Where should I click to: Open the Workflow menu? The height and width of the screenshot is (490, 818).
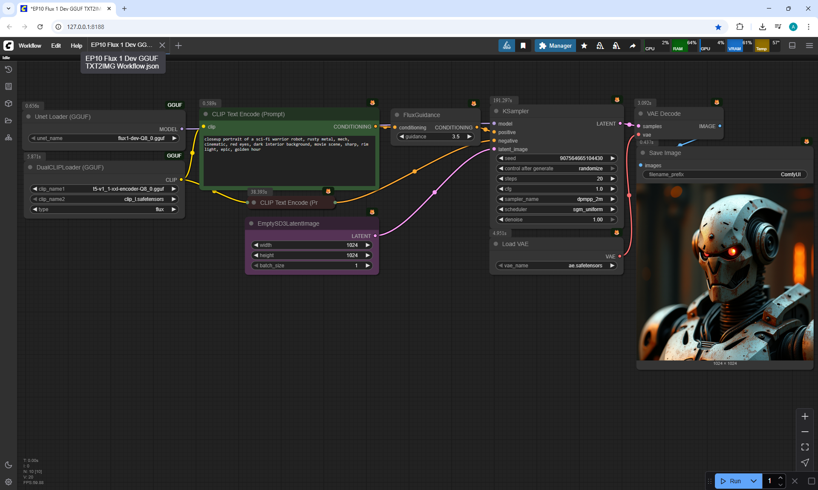coord(30,46)
